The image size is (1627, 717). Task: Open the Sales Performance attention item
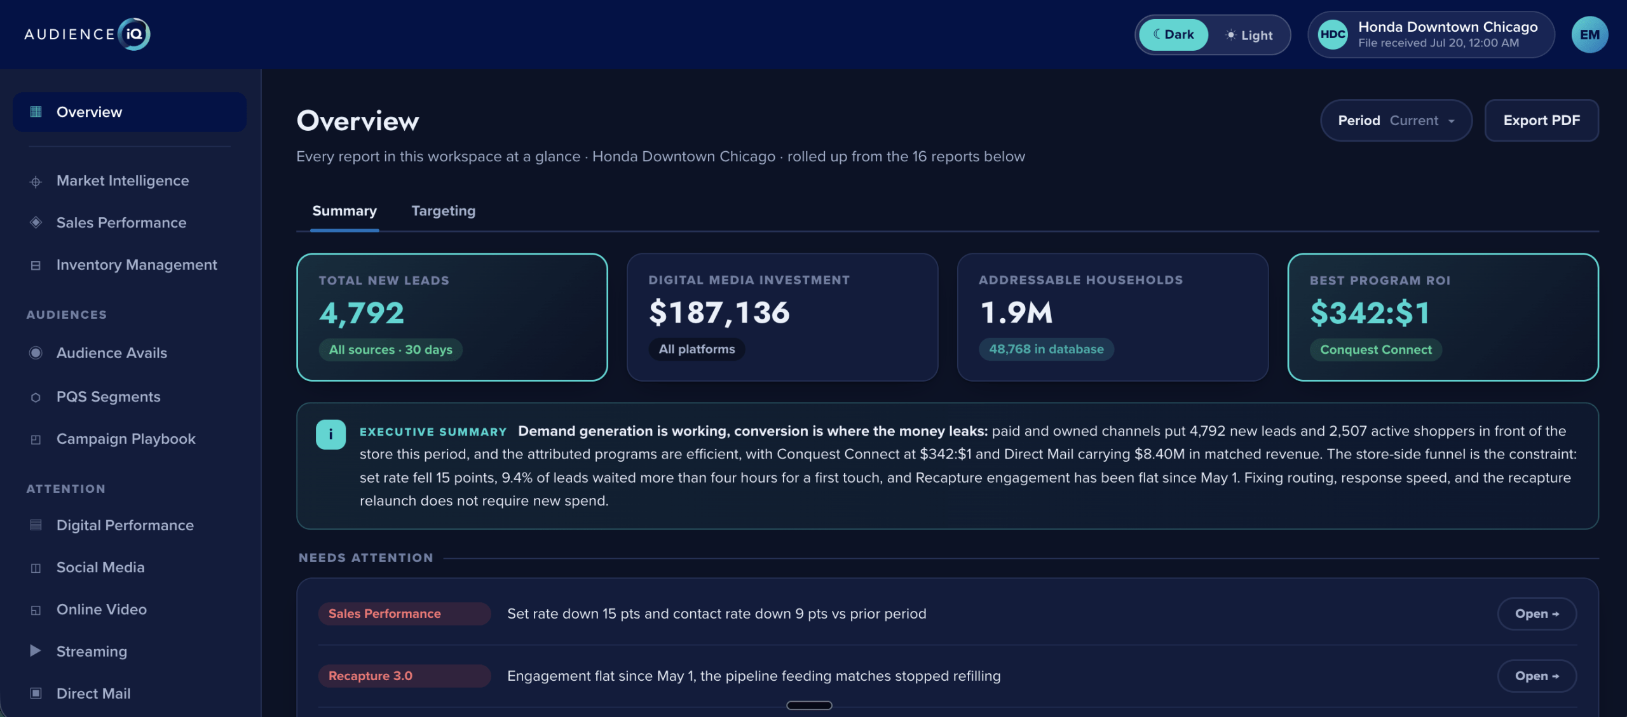point(1537,614)
